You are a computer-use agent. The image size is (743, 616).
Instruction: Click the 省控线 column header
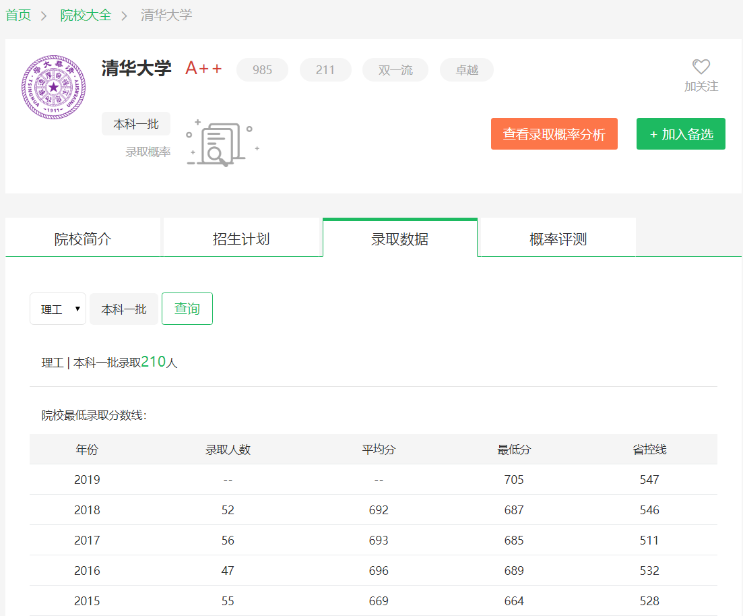(649, 449)
